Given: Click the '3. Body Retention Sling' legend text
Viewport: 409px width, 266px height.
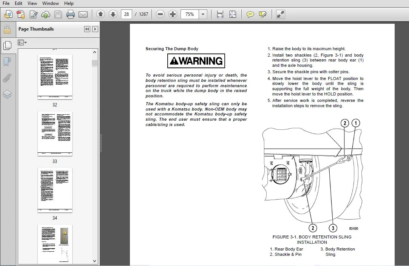Looking at the screenshot, I should click(338, 252).
